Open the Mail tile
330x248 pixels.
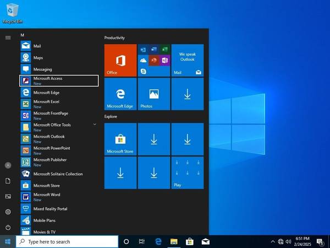(187, 61)
